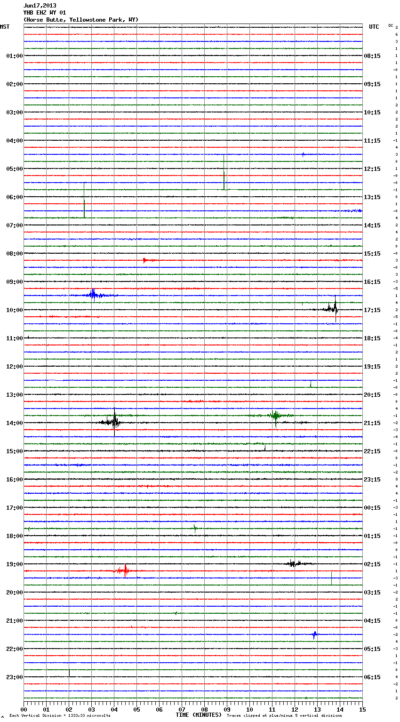Click the vertical division microvolts scale note
The width and height of the screenshot is (400, 722).
pos(60,715)
